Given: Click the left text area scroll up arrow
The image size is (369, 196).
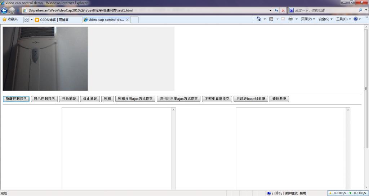Looking at the screenshot, I should point(174,110).
